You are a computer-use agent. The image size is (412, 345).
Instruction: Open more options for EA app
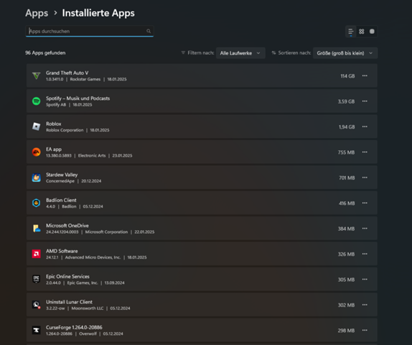pyautogui.click(x=365, y=152)
